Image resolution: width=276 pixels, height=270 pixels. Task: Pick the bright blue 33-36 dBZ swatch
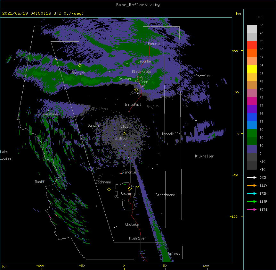click(x=252, y=117)
